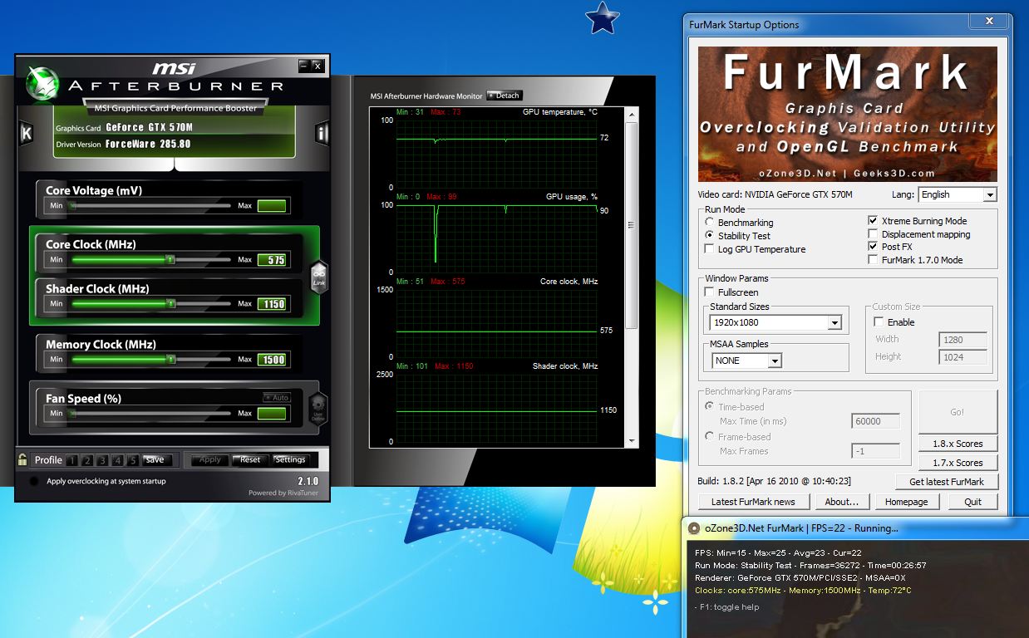This screenshot has height=638, width=1029.
Task: Click the oZone3D.Net FurMark window title bar
Action: (854, 528)
